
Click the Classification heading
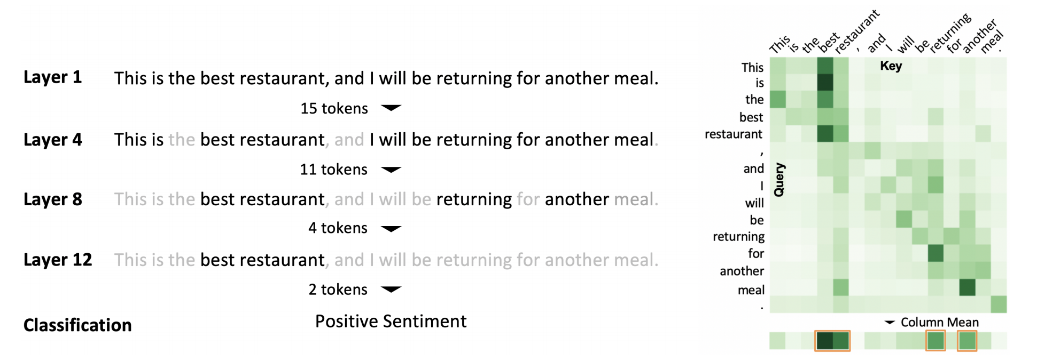(77, 325)
